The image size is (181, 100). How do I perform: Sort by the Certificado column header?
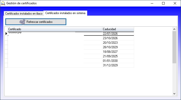tap(55, 29)
